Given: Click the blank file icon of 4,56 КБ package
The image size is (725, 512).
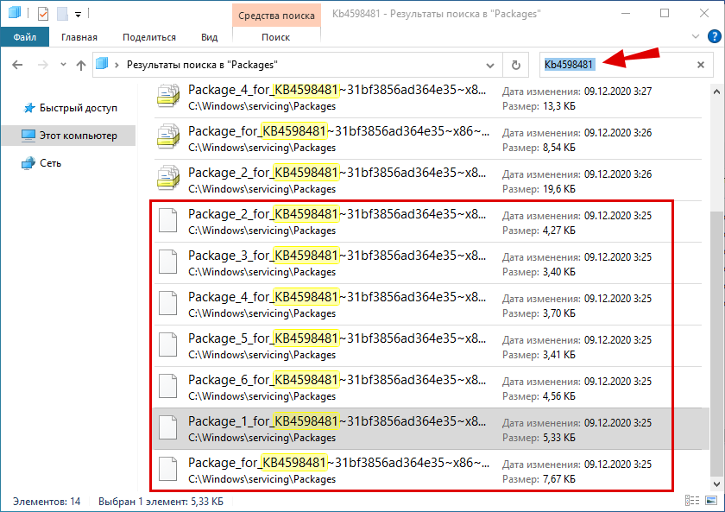Looking at the screenshot, I should 167,386.
